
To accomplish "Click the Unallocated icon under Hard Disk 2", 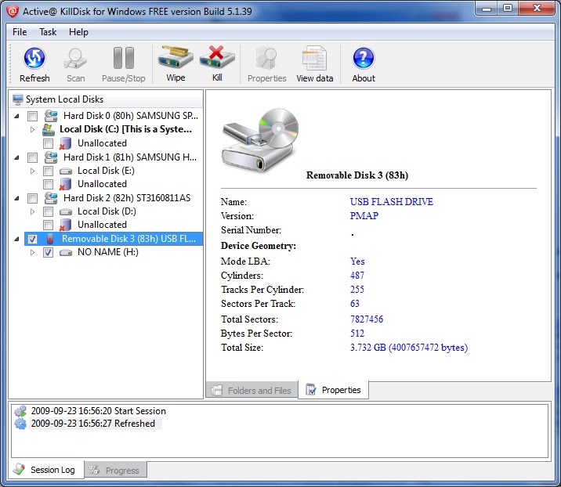I will 65,225.
